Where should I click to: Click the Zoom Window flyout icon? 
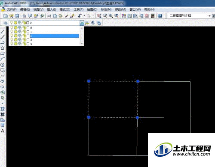(111, 16)
